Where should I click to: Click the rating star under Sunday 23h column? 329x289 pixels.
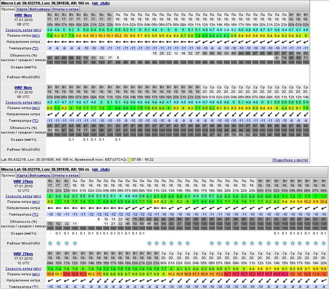pyautogui.click(x=66, y=243)
